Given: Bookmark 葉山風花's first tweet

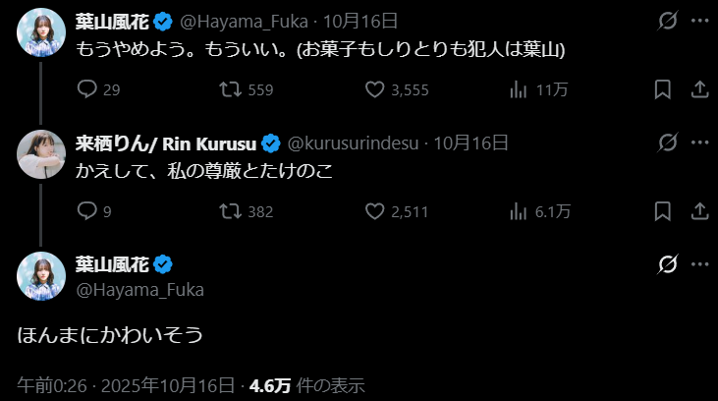Looking at the screenshot, I should (x=663, y=89).
